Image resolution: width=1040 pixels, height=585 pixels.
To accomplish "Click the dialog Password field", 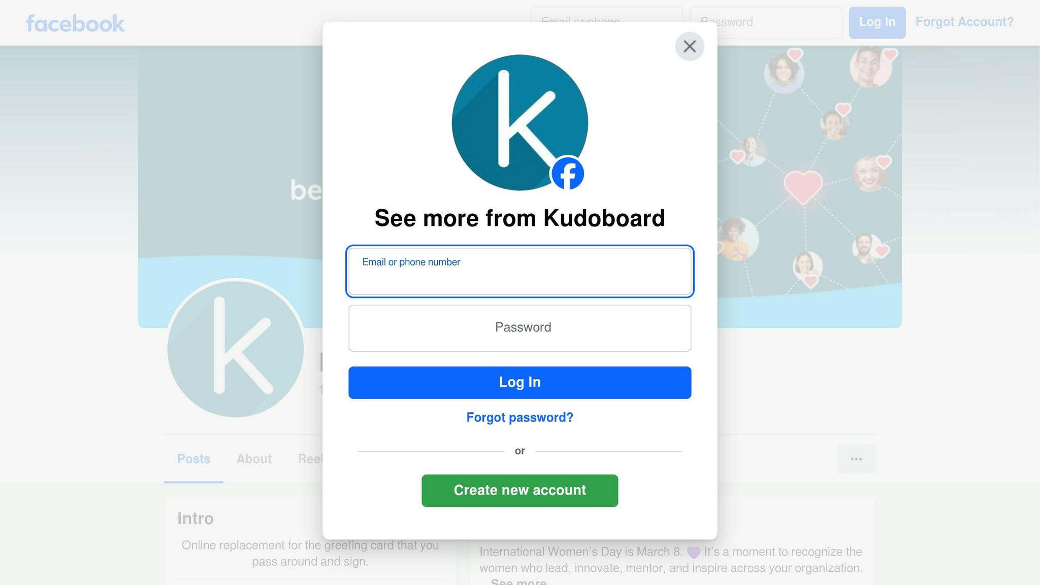I will coord(519,328).
